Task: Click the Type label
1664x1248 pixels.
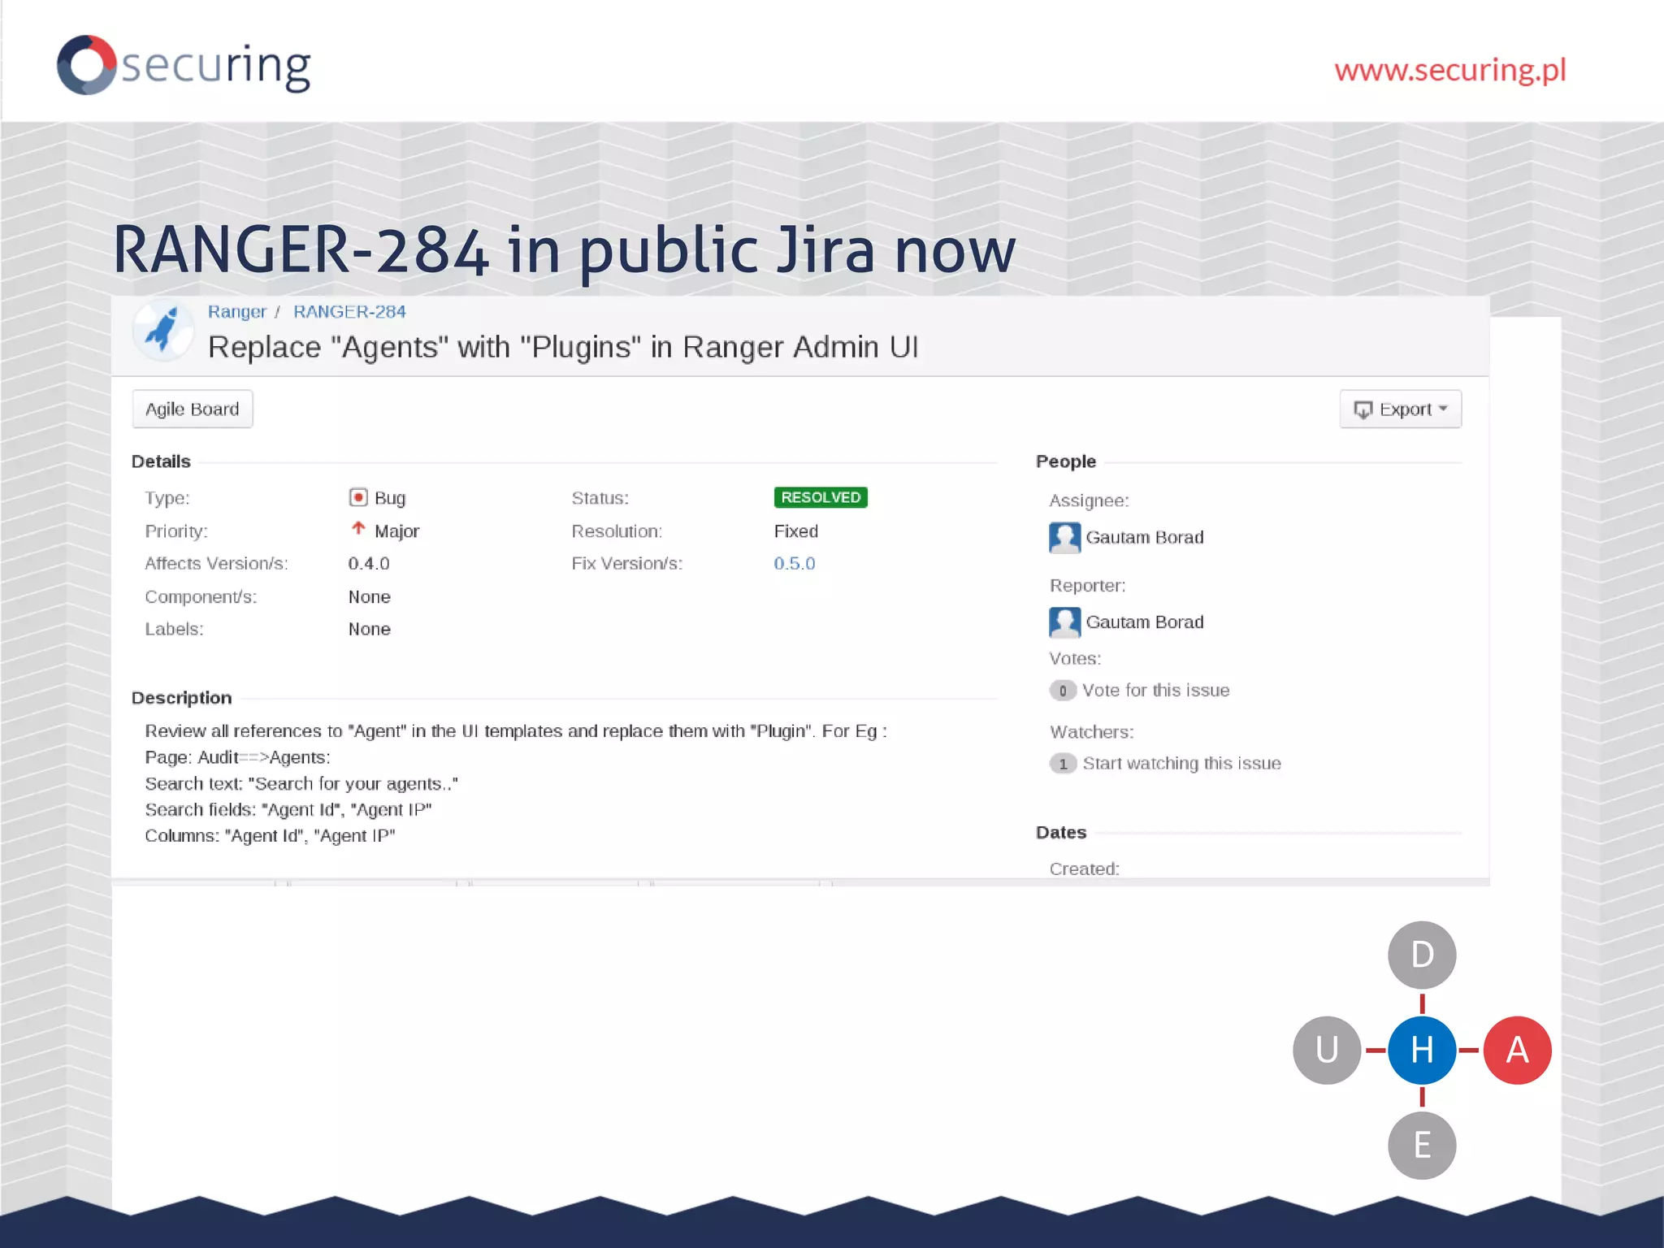Action: (167, 498)
